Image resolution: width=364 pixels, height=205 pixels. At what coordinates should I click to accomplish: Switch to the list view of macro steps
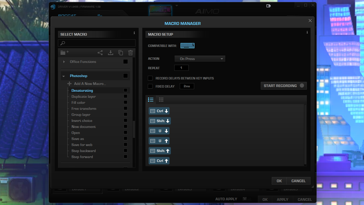coord(151,100)
